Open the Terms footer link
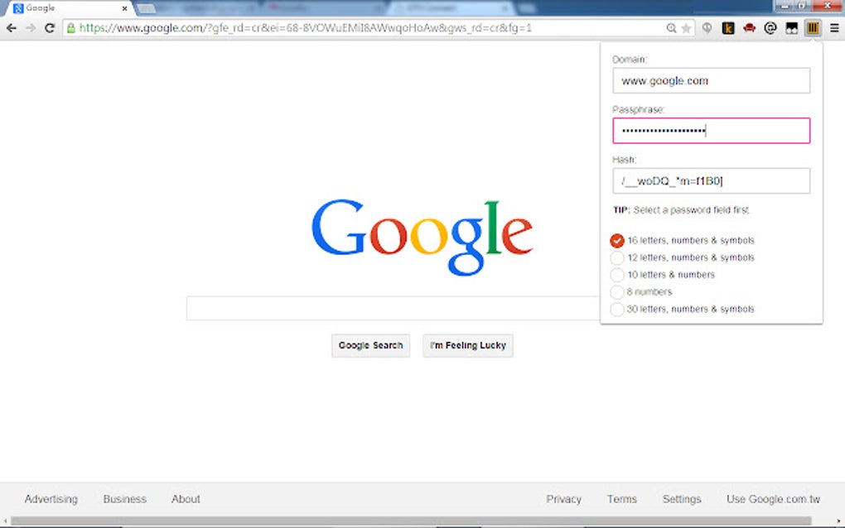The height and width of the screenshot is (528, 845). (622, 500)
